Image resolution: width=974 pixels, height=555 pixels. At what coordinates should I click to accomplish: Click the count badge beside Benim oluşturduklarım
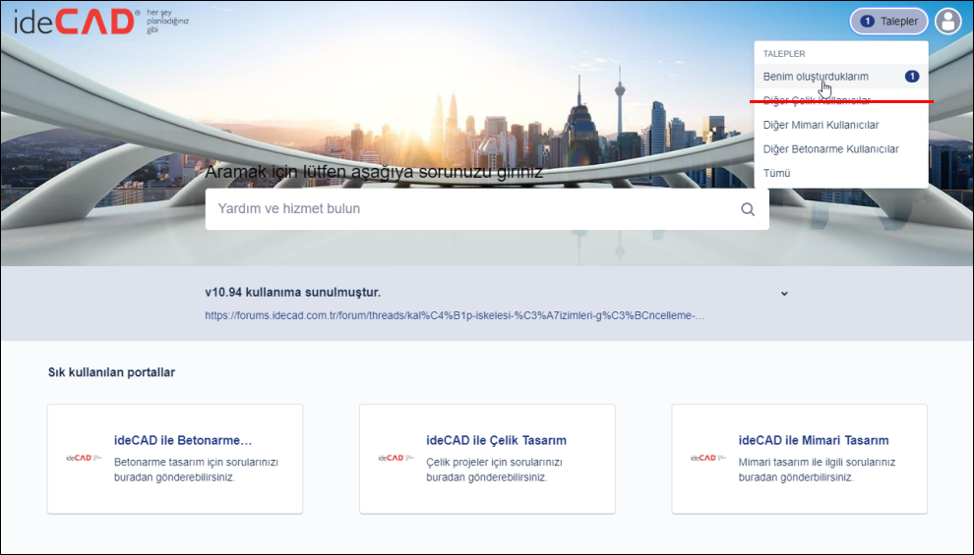point(911,77)
